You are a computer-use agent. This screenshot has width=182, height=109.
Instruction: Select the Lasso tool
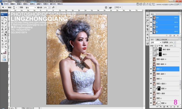click(2, 20)
